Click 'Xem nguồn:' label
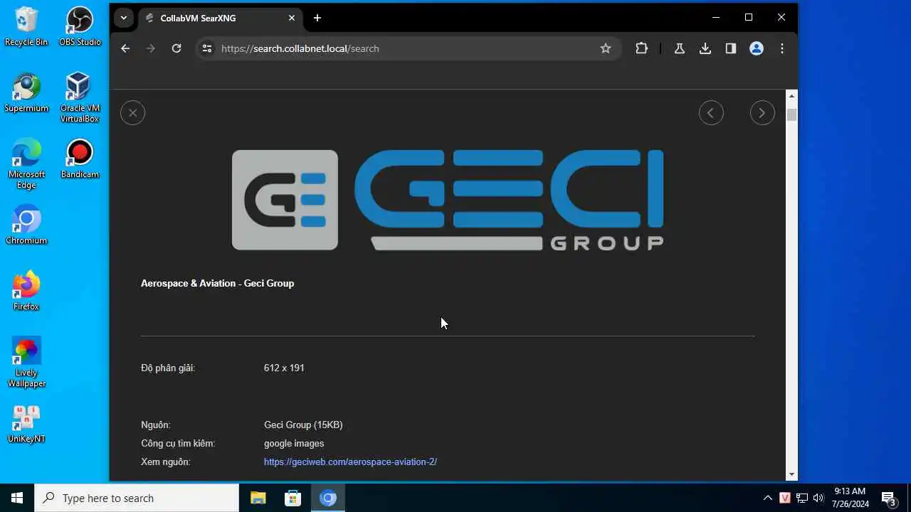The width and height of the screenshot is (911, 512). point(166,462)
